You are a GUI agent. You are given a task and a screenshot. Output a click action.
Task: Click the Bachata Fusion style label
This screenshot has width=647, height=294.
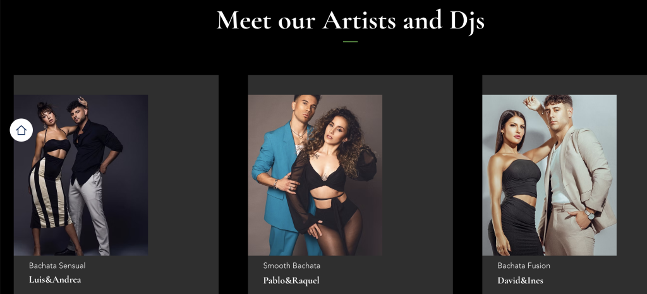(524, 266)
